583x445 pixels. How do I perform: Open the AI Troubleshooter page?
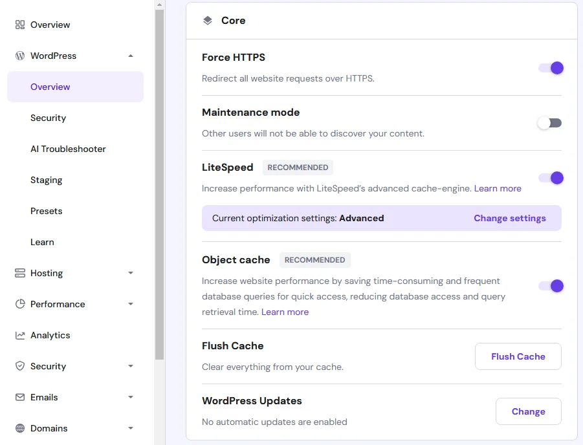[x=68, y=149]
